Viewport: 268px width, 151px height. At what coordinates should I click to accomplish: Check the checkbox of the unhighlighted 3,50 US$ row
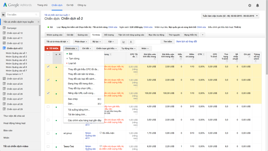pyautogui.click(x=48, y=120)
